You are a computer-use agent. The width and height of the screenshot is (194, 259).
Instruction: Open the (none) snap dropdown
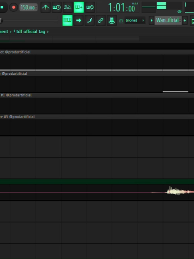[135, 20]
